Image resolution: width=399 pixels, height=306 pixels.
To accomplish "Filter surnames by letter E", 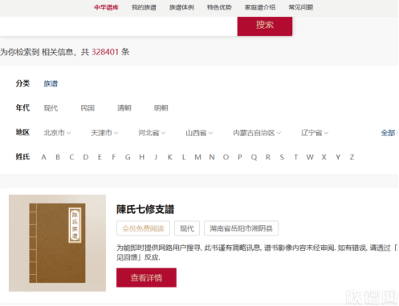I will point(100,157).
